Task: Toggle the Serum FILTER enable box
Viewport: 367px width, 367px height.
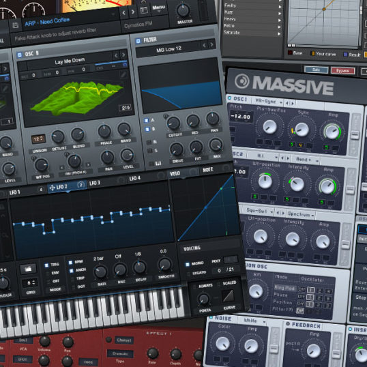Action: tap(138, 41)
